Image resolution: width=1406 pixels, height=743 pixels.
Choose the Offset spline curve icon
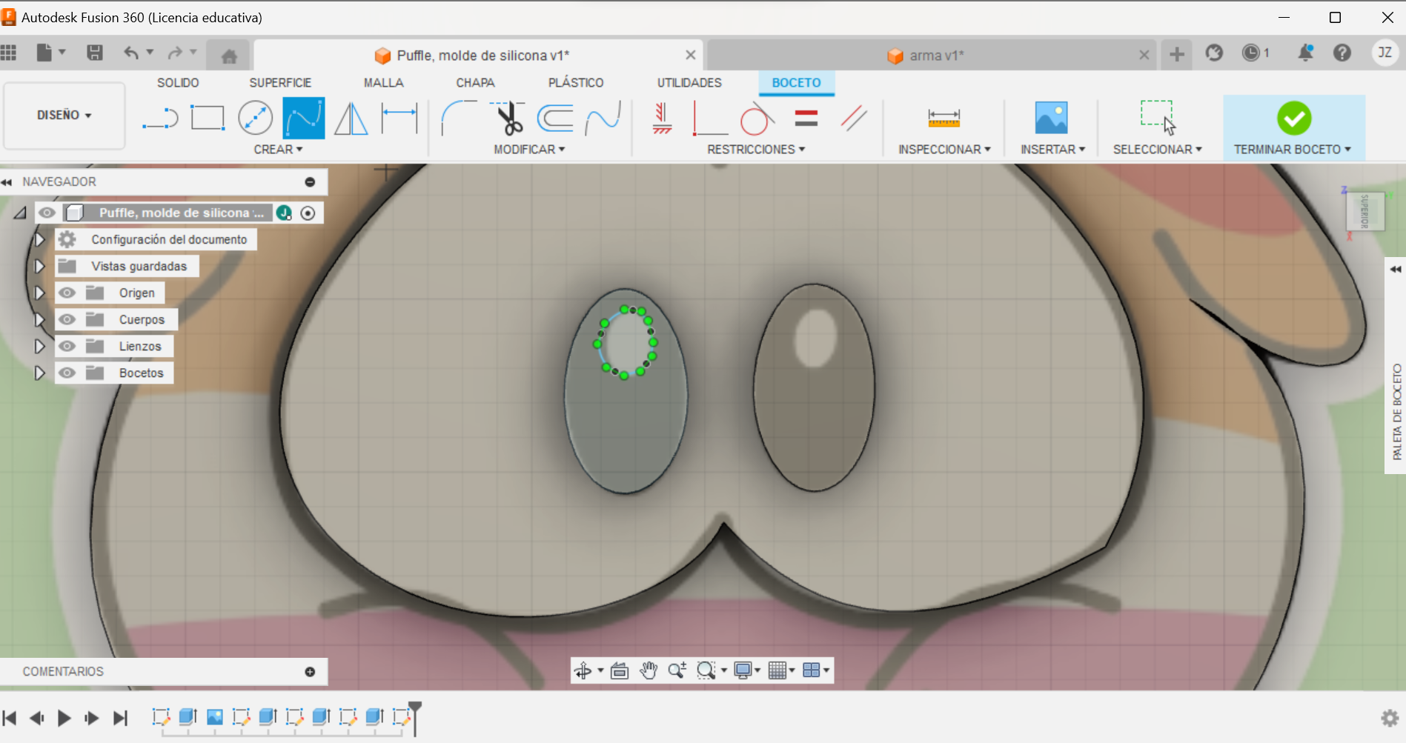603,119
